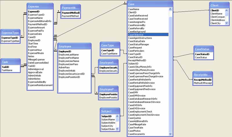Select the DateExpenseAdded field
Screen dimensions: 232x137
coord(38,63)
